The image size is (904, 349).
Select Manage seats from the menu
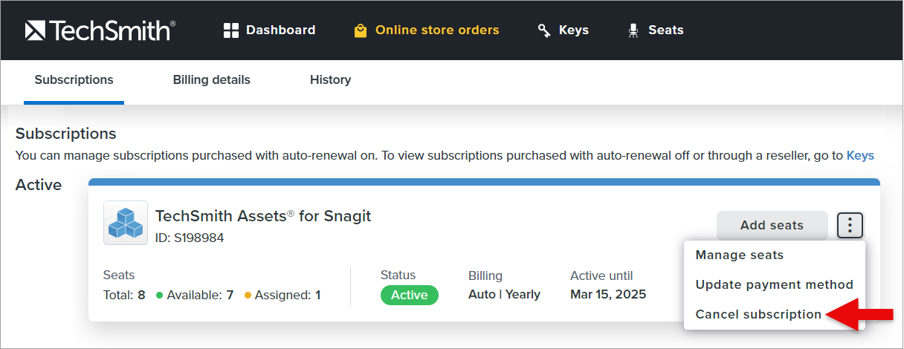(740, 255)
